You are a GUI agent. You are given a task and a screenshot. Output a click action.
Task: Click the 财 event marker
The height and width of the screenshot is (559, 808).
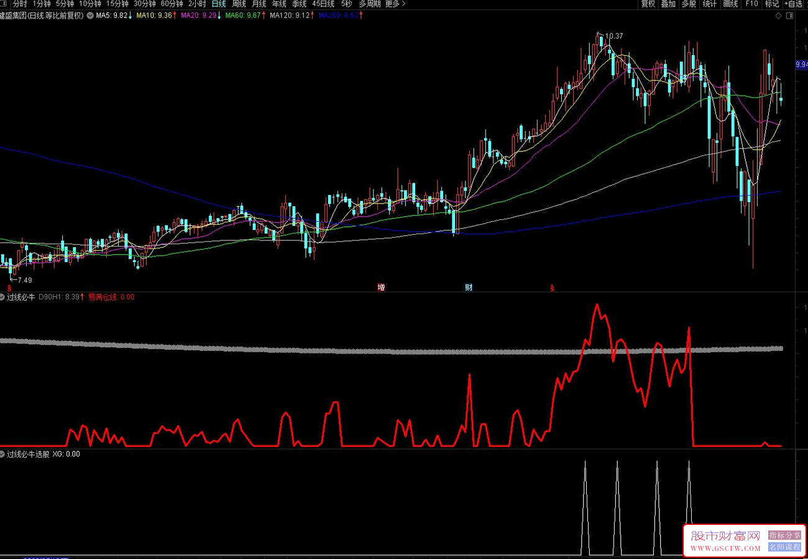tap(469, 288)
